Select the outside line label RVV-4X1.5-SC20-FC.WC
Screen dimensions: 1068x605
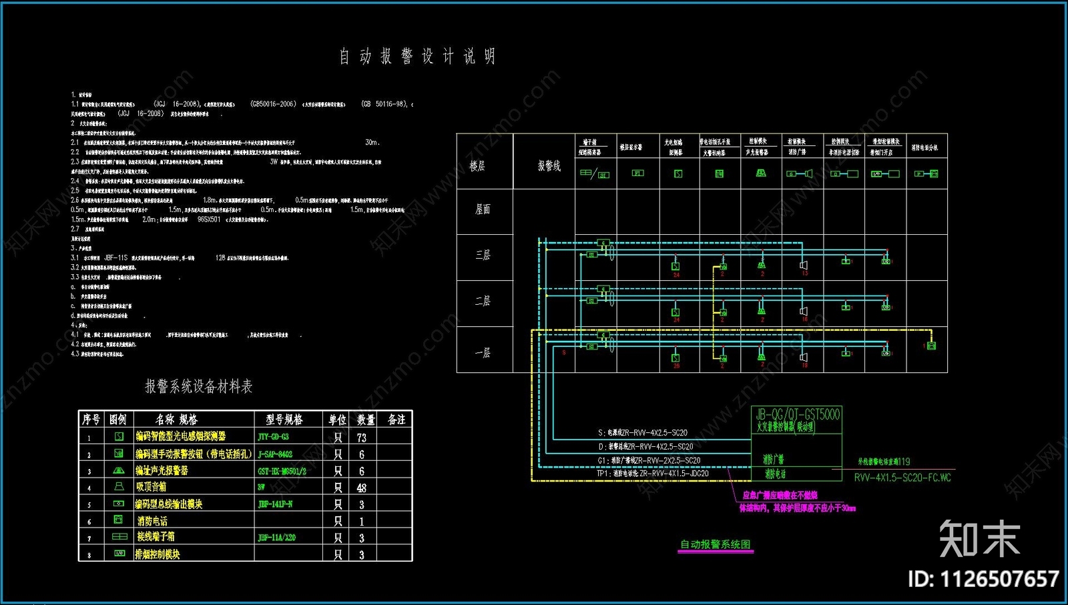pos(902,478)
